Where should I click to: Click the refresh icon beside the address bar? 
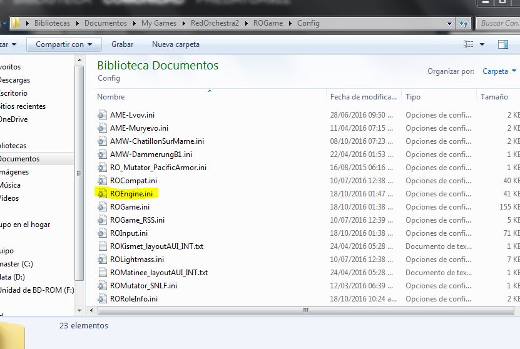tap(464, 23)
